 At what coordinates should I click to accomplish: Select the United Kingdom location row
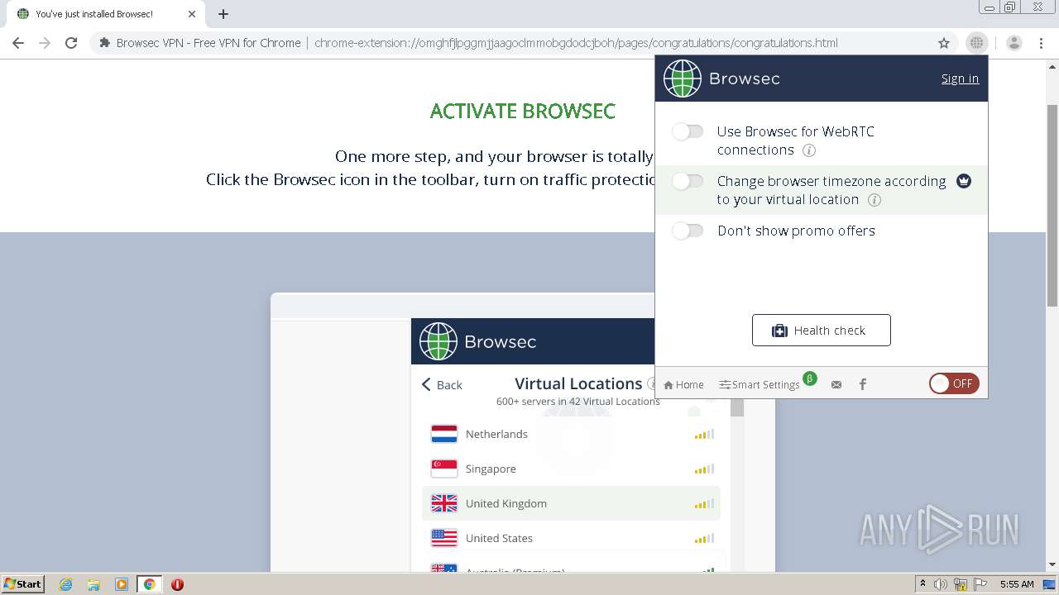(x=571, y=503)
